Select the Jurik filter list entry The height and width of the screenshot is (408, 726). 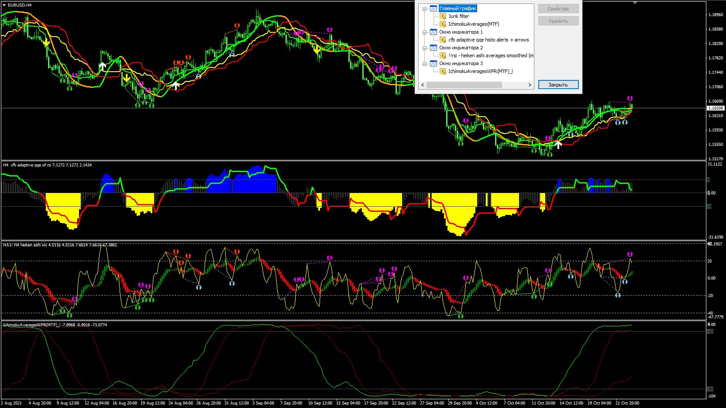tap(458, 16)
